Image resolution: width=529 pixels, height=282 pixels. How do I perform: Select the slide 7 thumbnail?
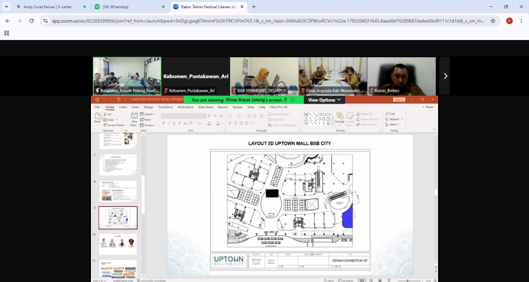(x=118, y=165)
